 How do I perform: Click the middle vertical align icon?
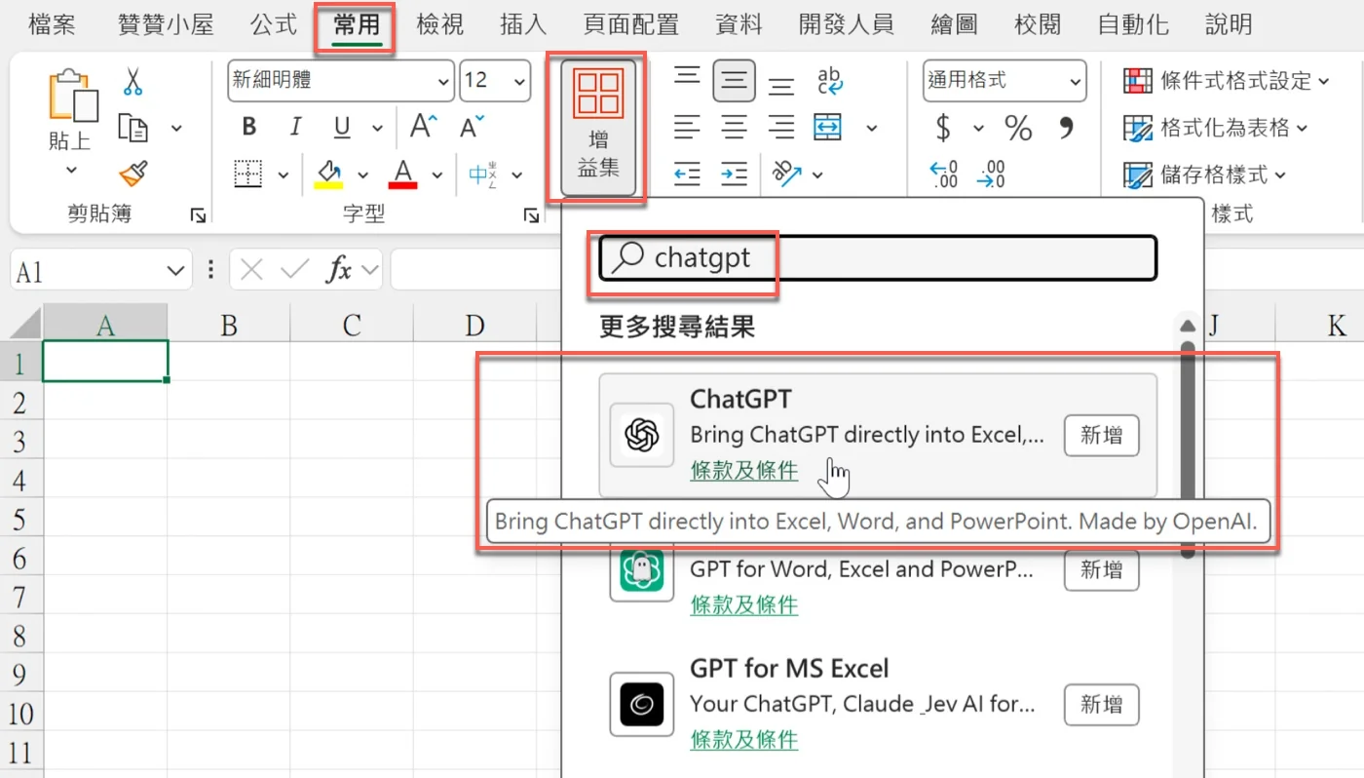point(734,81)
